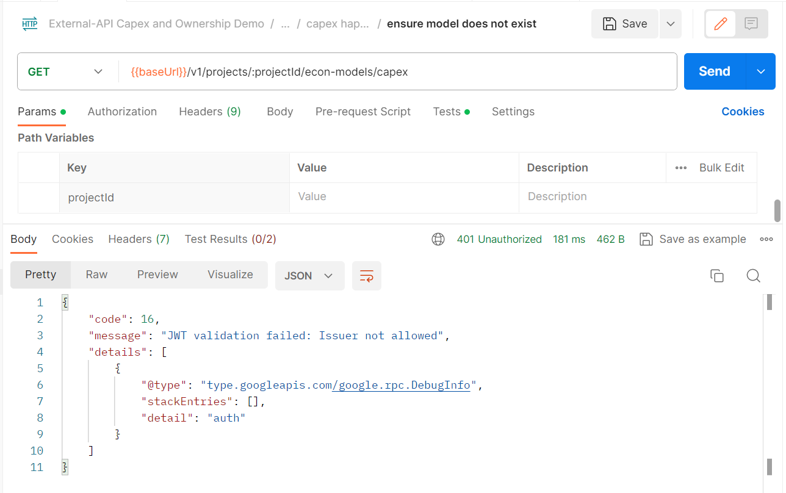
Task: Search the response body with magnifier icon
Action: point(754,276)
